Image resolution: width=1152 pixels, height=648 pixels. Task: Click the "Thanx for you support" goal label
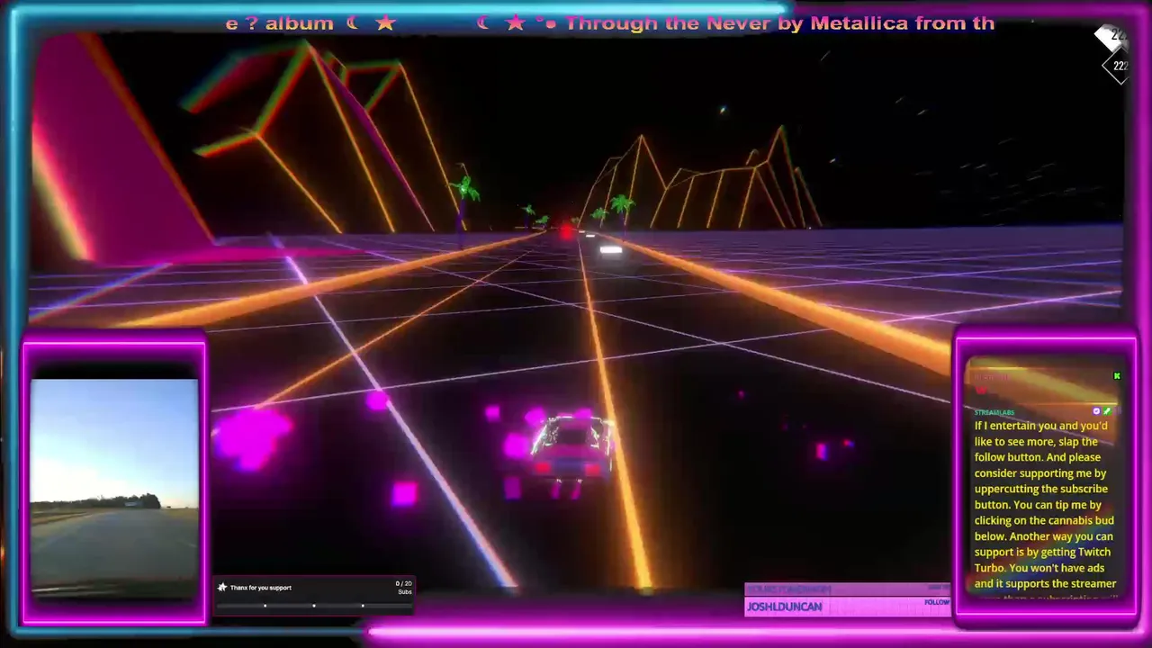tap(261, 588)
